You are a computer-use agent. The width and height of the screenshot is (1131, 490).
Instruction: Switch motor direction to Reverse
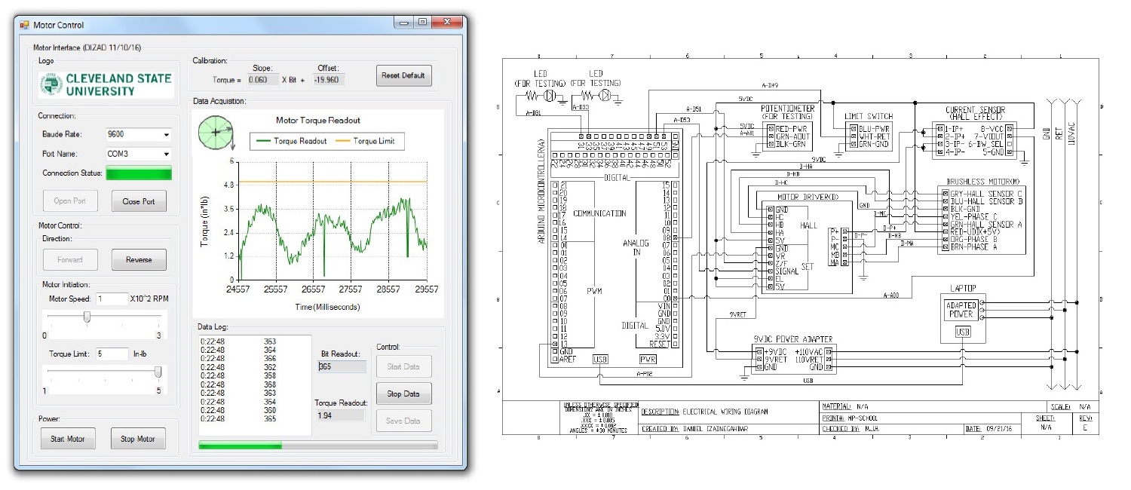[138, 259]
